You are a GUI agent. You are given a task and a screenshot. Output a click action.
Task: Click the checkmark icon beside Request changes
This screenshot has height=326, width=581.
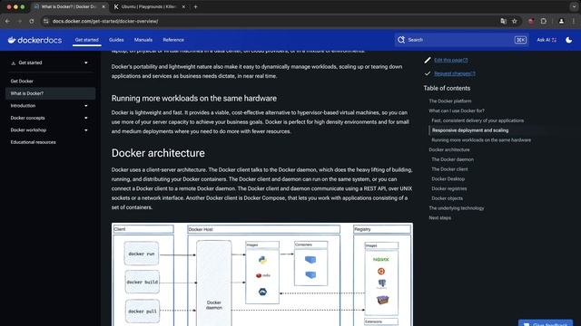point(428,73)
